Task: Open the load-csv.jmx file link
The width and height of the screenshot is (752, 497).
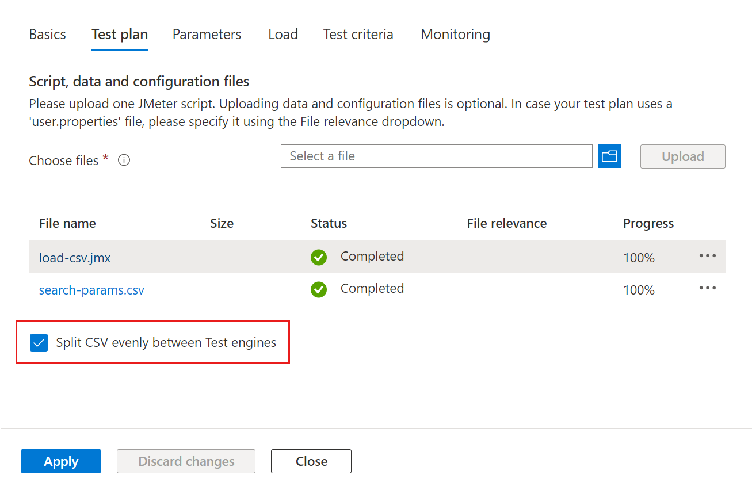Action: [x=74, y=258]
